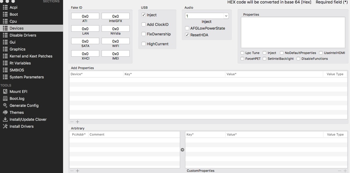Enable DisableFunctions checkbox
Image resolution: width=350 pixels, height=173 pixels.
click(298, 59)
